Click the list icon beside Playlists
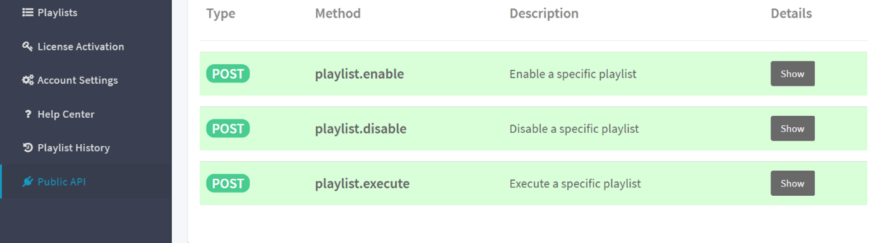The image size is (873, 243). coord(27,13)
